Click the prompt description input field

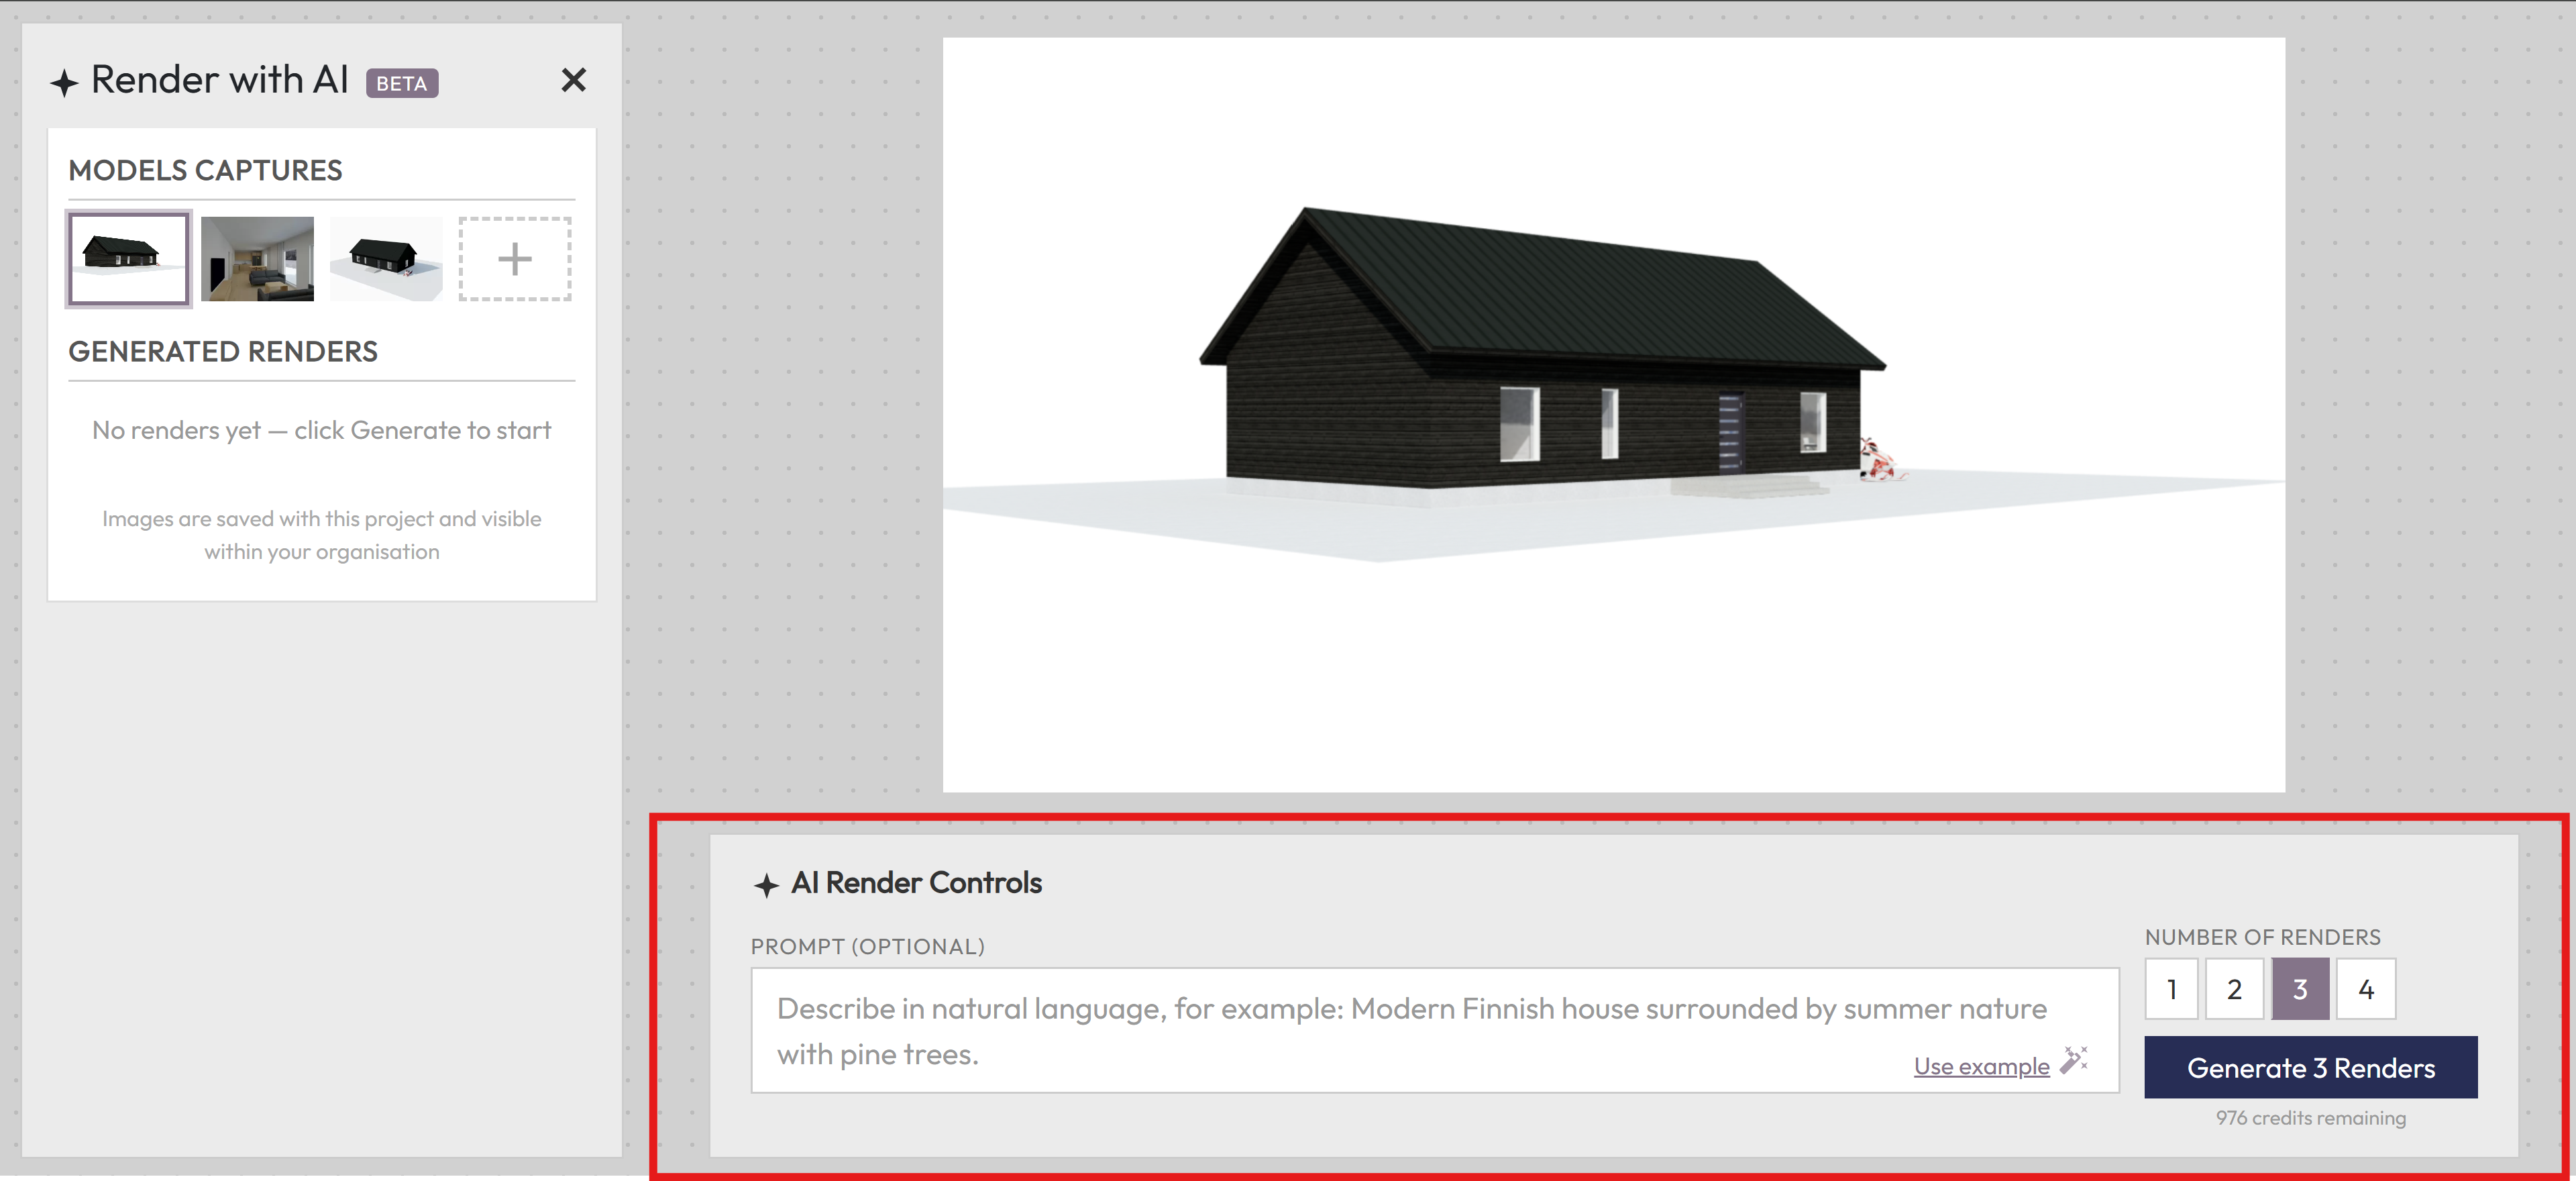click(1435, 1030)
